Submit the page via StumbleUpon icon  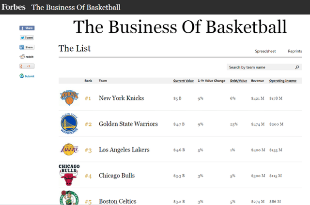click(27, 76)
